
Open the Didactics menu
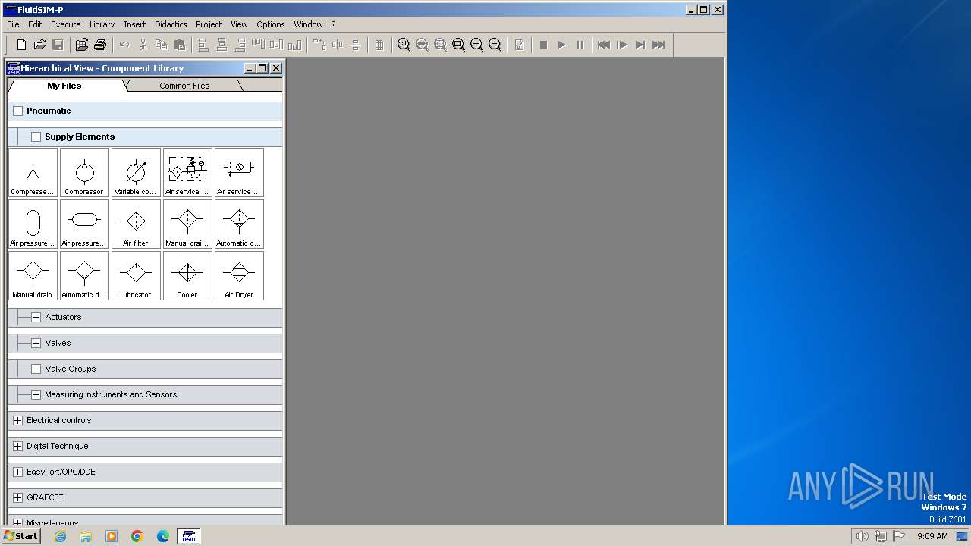171,24
